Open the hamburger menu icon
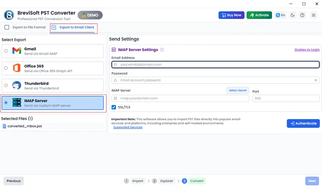This screenshot has height=188, width=322. (x=313, y=15)
